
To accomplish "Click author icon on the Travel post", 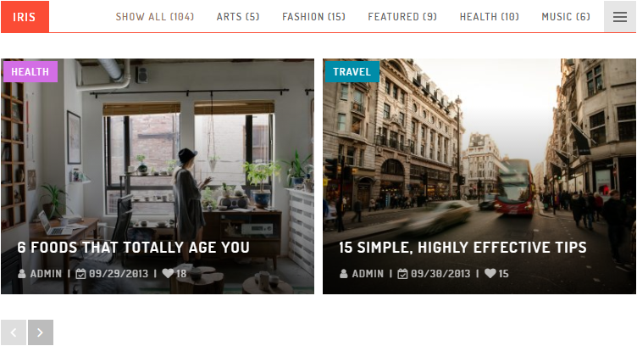I will coord(344,274).
